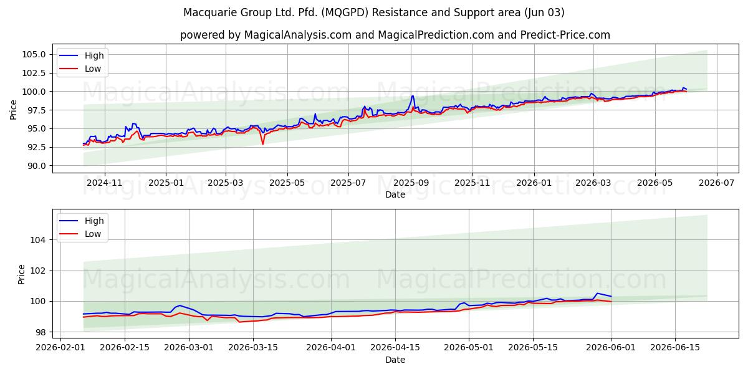Viewport: 748px width, 374px height.
Task: Click the 95.0 price tick label
Action: pos(35,128)
